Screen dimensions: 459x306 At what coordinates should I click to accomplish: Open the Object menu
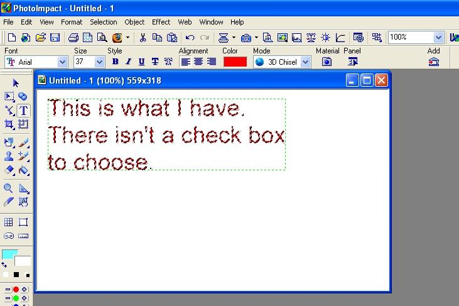click(x=134, y=22)
